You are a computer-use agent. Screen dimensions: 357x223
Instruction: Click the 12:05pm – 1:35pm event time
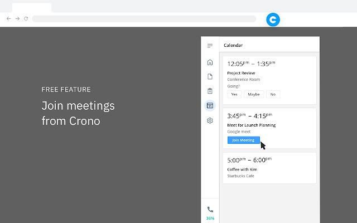[250, 64]
